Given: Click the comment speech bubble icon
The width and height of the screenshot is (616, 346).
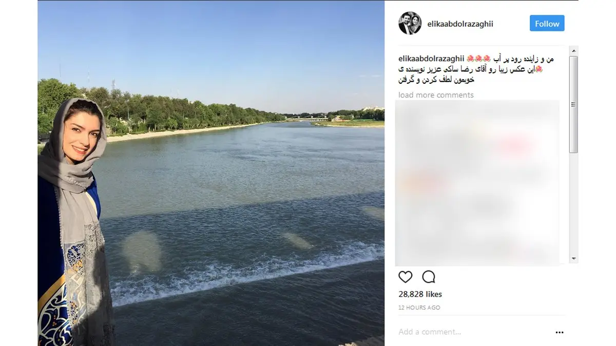Looking at the screenshot, I should tap(429, 277).
